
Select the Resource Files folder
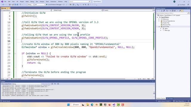(x=166, y=25)
